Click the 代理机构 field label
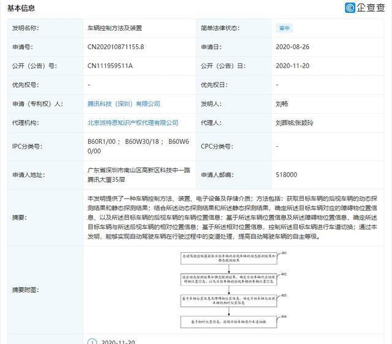392x344 pixels. [25, 122]
